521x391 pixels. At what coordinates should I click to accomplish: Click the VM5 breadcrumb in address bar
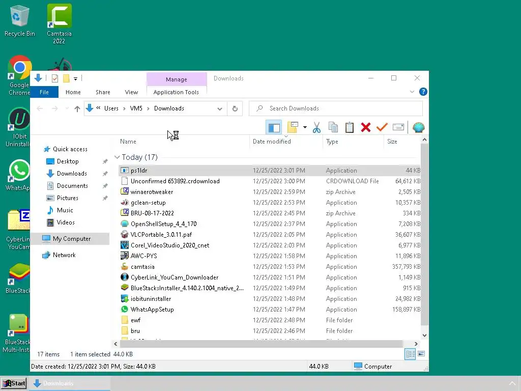click(136, 108)
